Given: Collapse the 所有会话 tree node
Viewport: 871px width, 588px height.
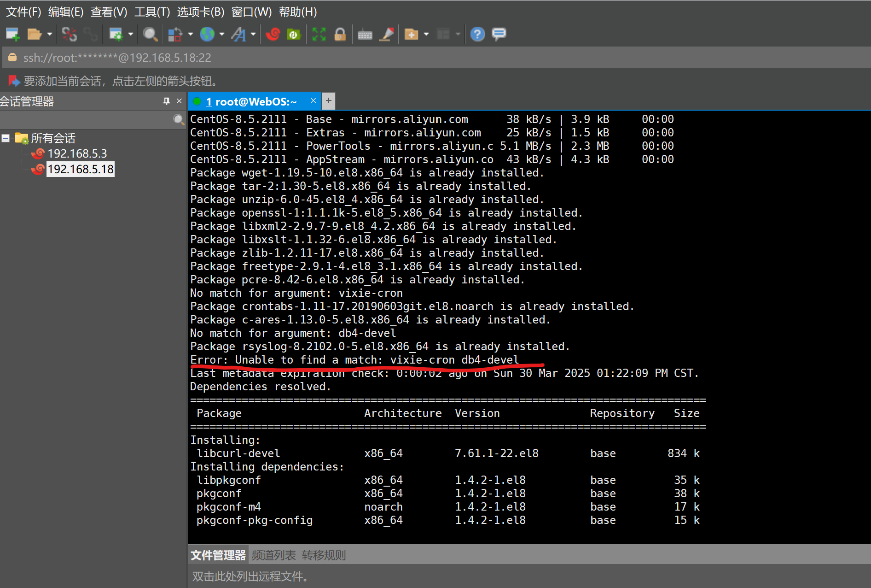Looking at the screenshot, I should click(x=6, y=138).
